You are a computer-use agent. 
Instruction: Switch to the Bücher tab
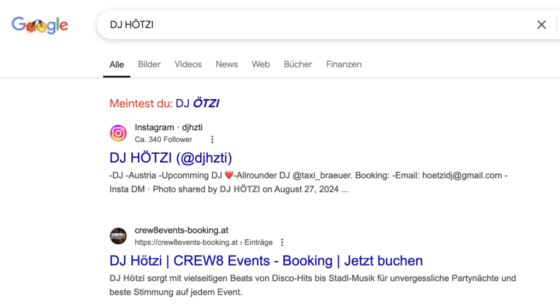coord(297,64)
